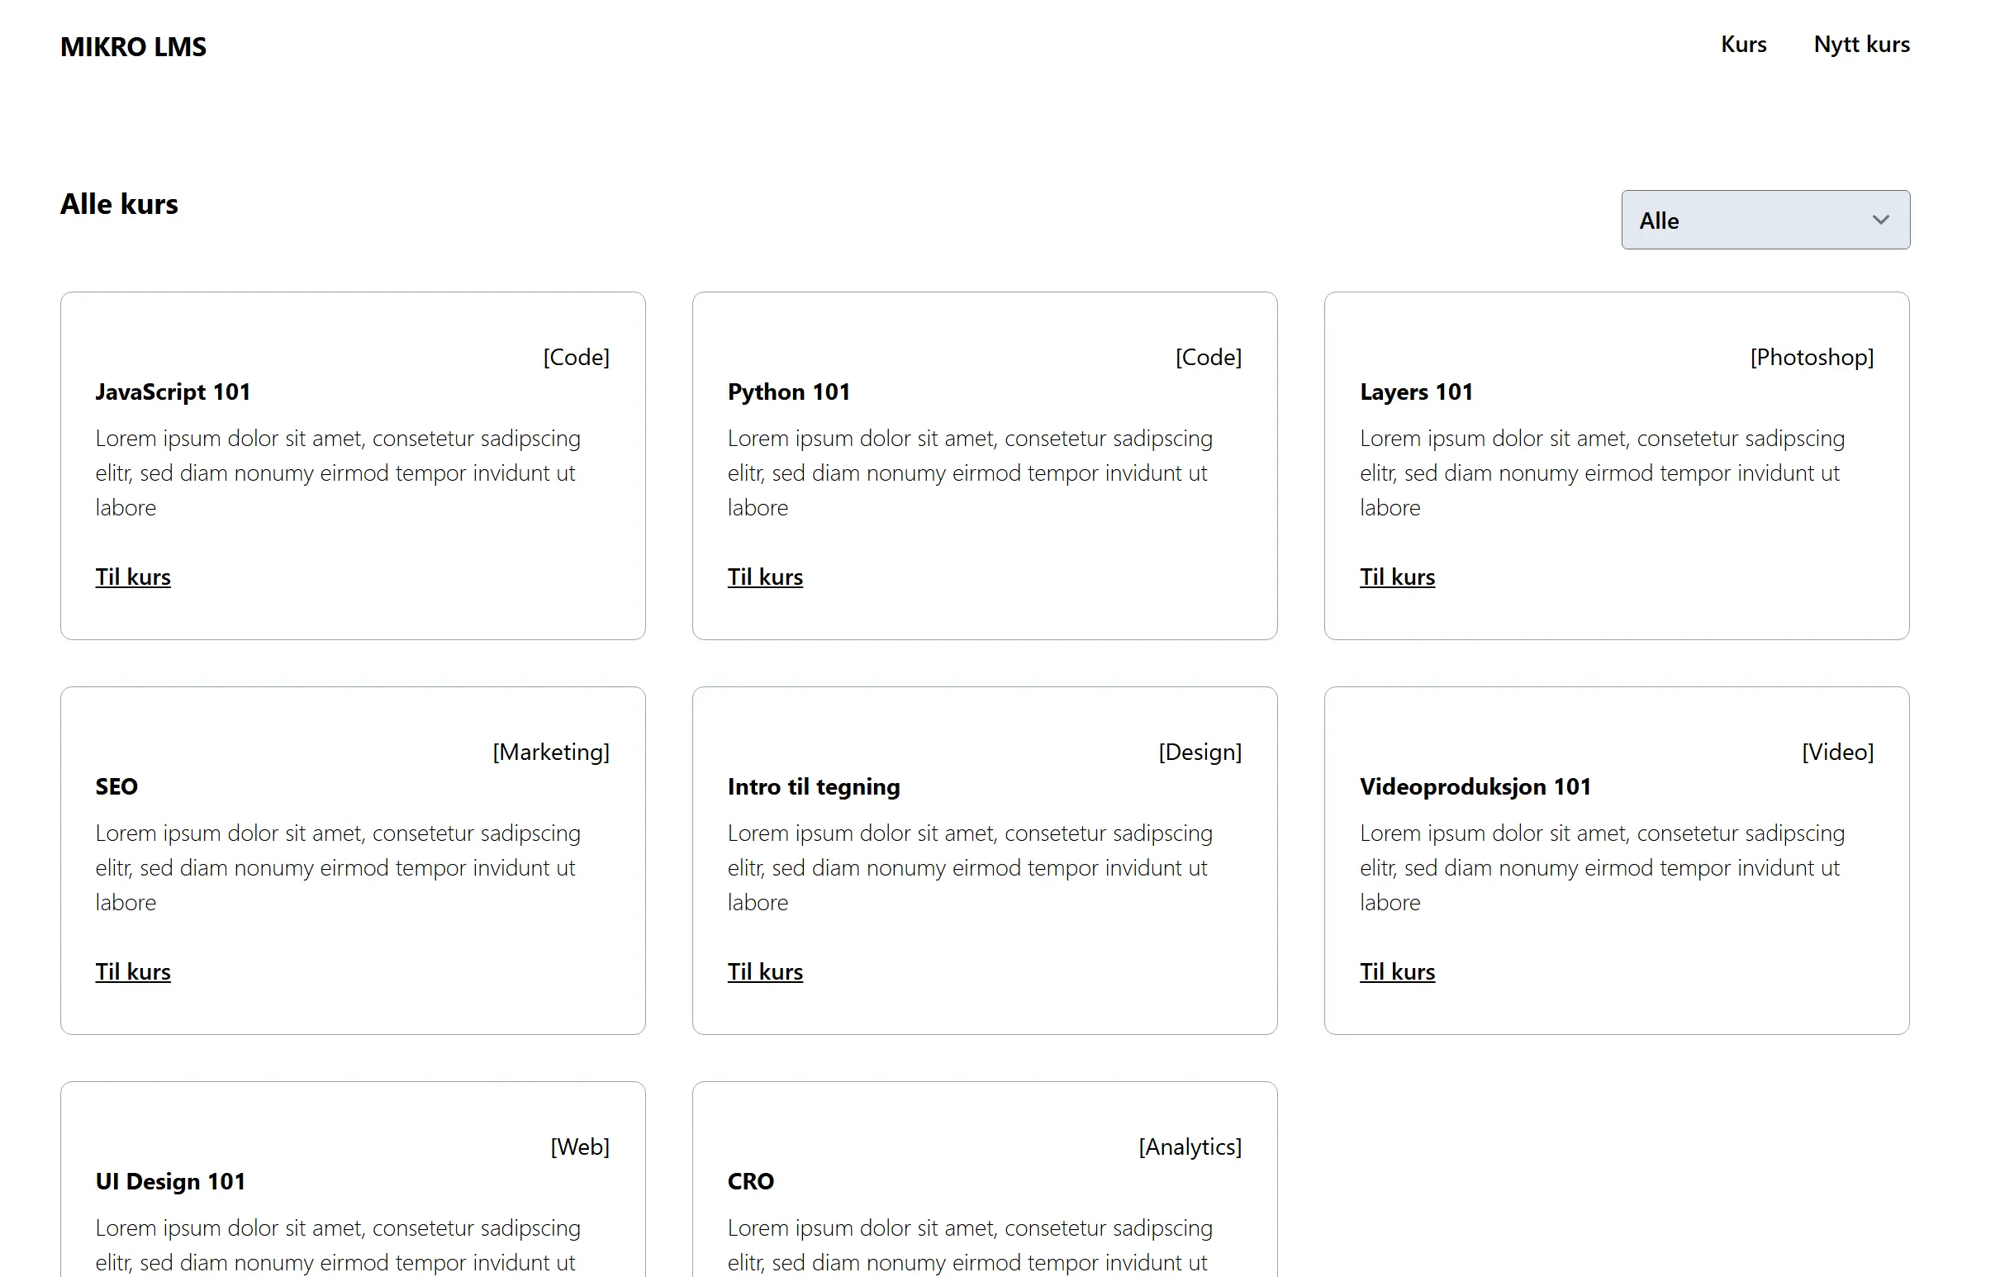Click the JavaScript 101 course title
2000x1277 pixels.
[x=173, y=392]
